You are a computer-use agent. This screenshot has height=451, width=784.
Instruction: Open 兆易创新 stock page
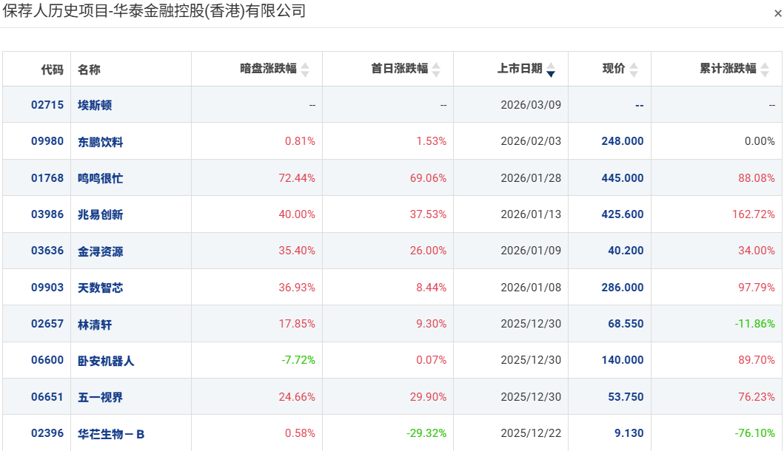coord(100,214)
